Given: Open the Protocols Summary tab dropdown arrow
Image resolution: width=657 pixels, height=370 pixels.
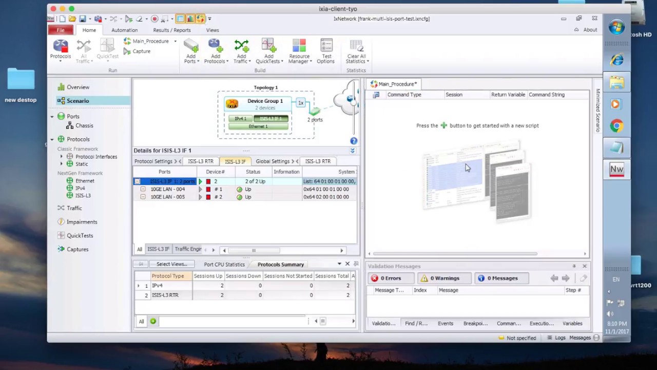Looking at the screenshot, I should pyautogui.click(x=339, y=264).
